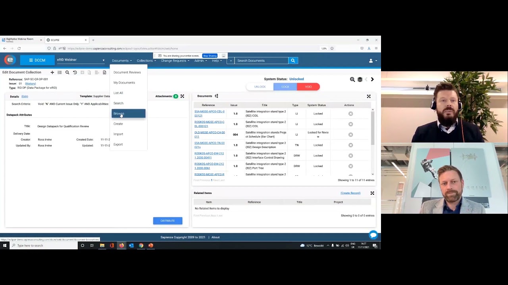Expand the Change Requests menu
Image resolution: width=508 pixels, height=285 pixels.
coord(175,61)
